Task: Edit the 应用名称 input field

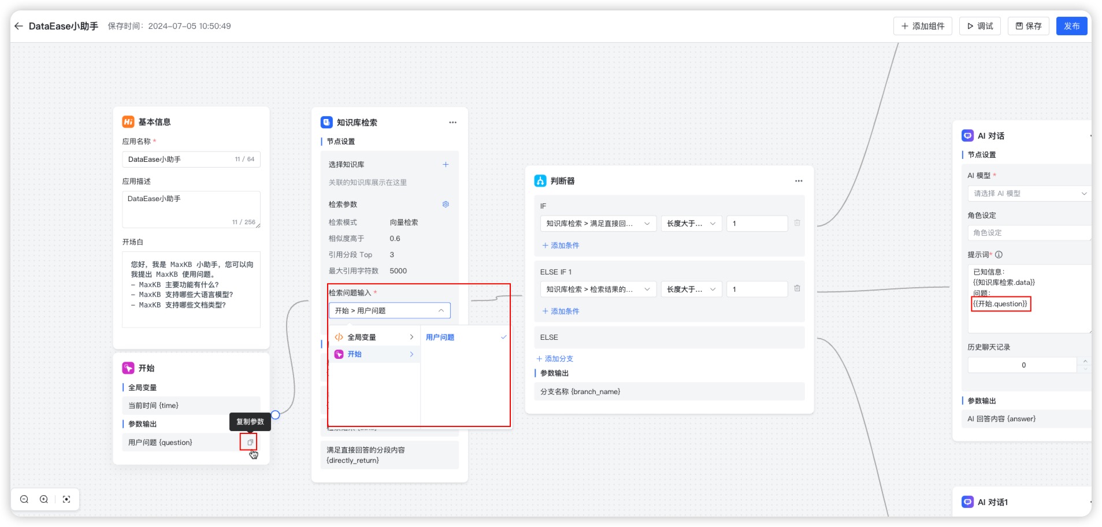Action: click(191, 159)
